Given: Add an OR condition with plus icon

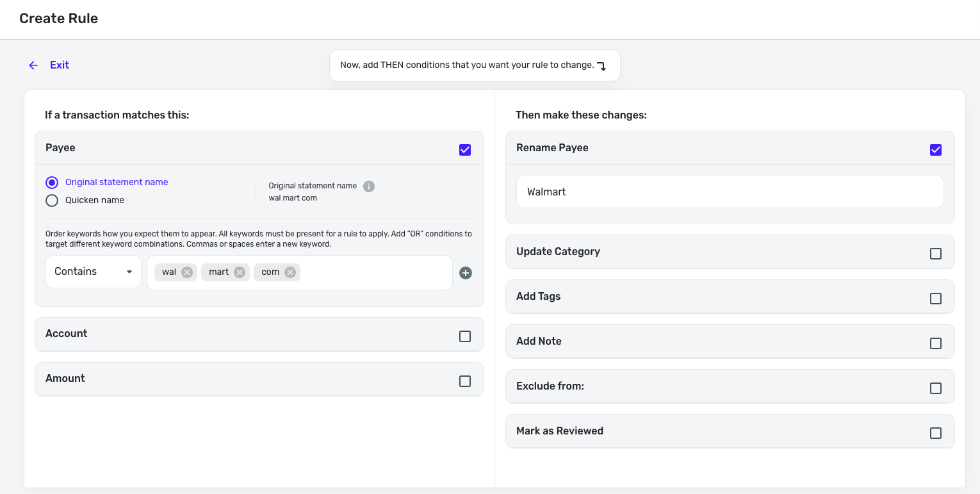Looking at the screenshot, I should (466, 273).
